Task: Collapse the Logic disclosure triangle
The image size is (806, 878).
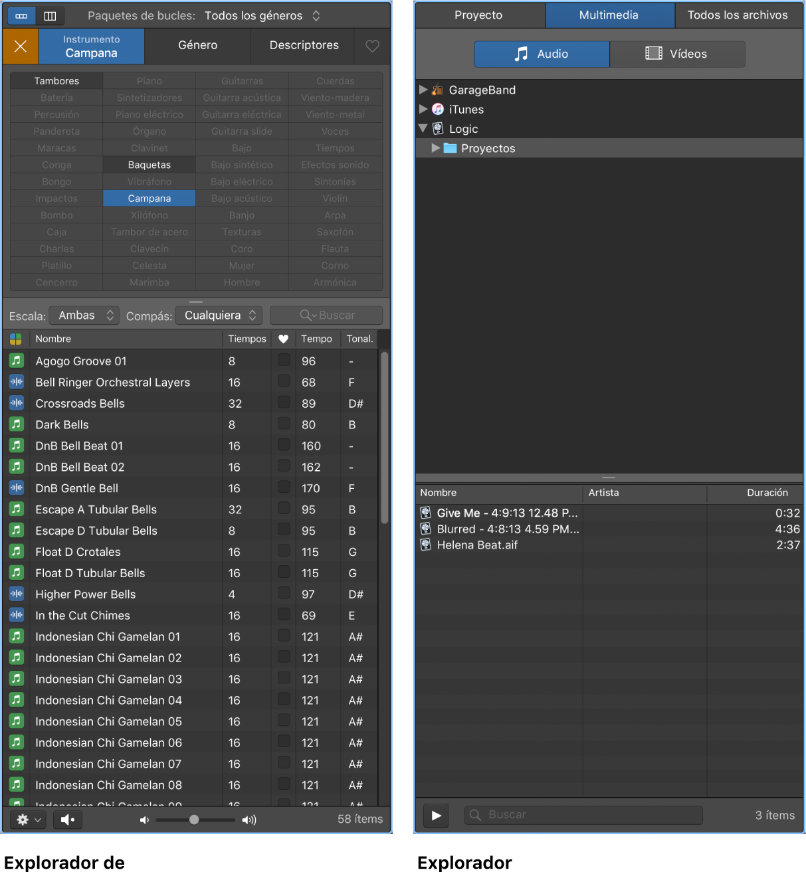Action: [423, 128]
